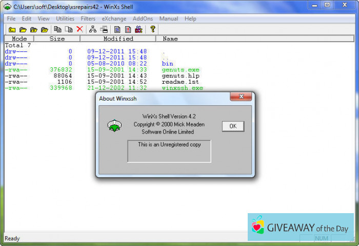Open the eXchange menu
This screenshot has height=246, width=359.
point(114,18)
